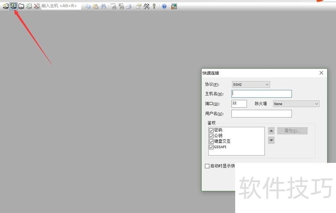Click the 输入主机 host entry box in toolbar

point(61,6)
